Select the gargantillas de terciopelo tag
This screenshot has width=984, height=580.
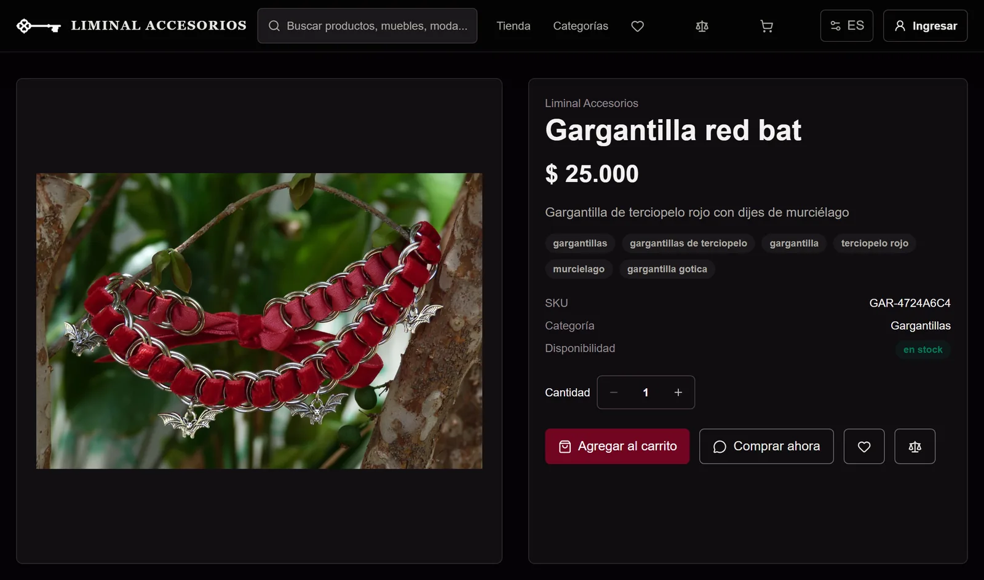pos(688,243)
